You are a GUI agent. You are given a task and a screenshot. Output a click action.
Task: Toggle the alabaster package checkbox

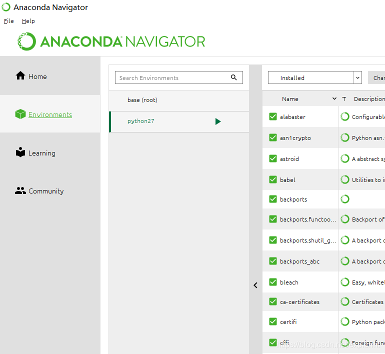point(273,116)
